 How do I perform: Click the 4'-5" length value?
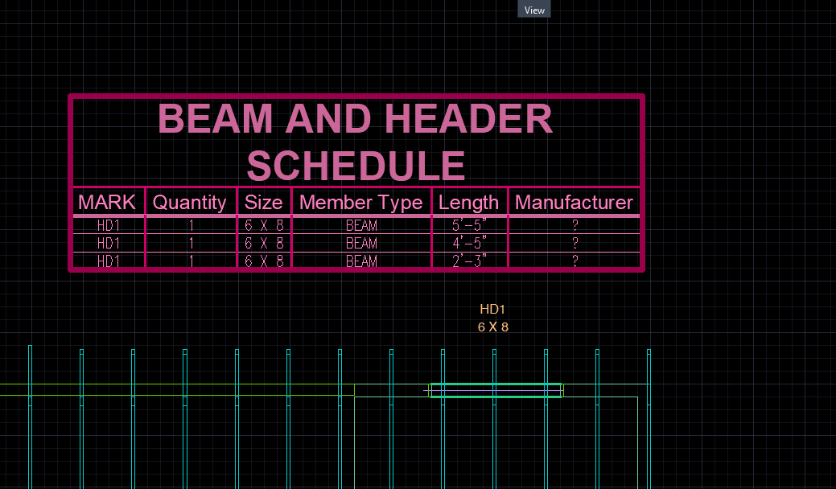(x=468, y=243)
